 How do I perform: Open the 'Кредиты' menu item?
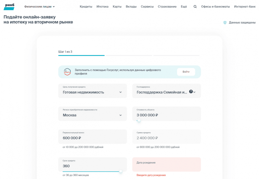(86, 6)
